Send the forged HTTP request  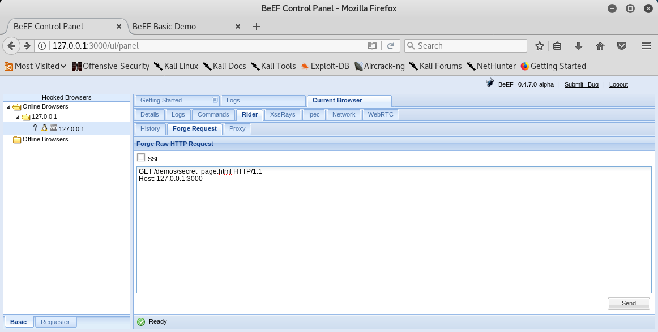tap(629, 304)
